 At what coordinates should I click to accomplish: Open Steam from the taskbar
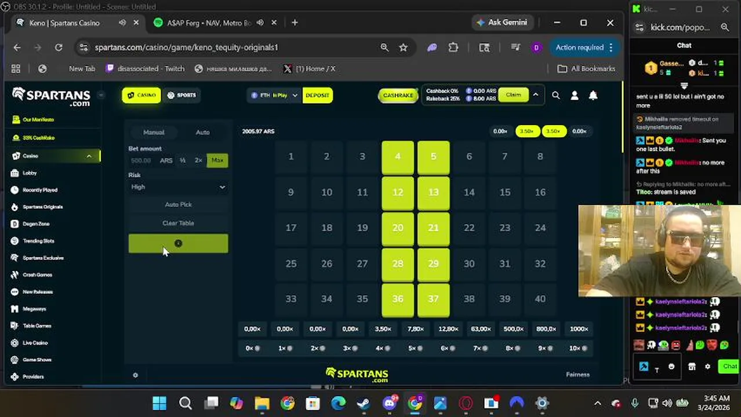pos(364,403)
